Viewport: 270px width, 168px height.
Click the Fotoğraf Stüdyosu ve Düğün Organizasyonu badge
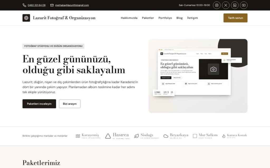point(53,46)
